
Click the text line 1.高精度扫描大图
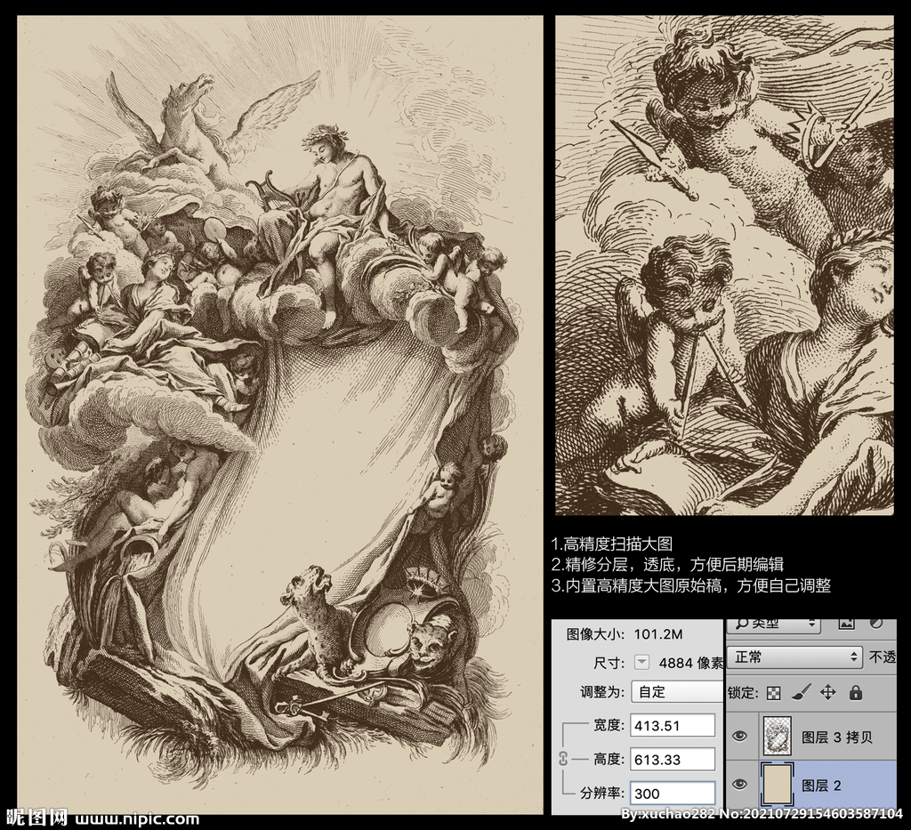coord(612,544)
